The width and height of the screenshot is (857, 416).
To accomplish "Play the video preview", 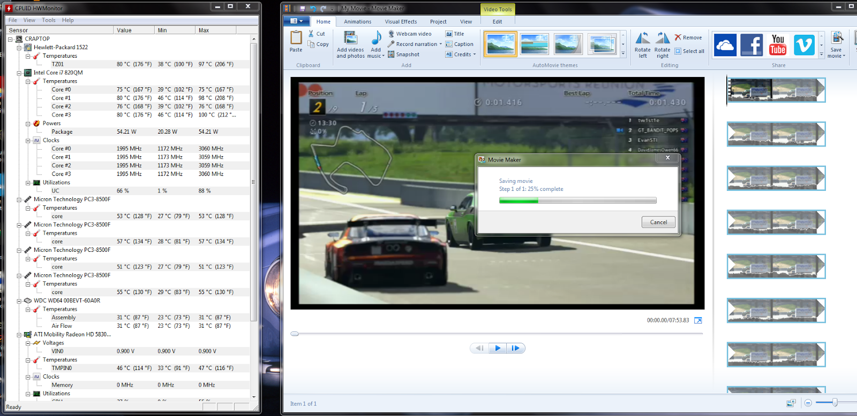I will coord(498,348).
